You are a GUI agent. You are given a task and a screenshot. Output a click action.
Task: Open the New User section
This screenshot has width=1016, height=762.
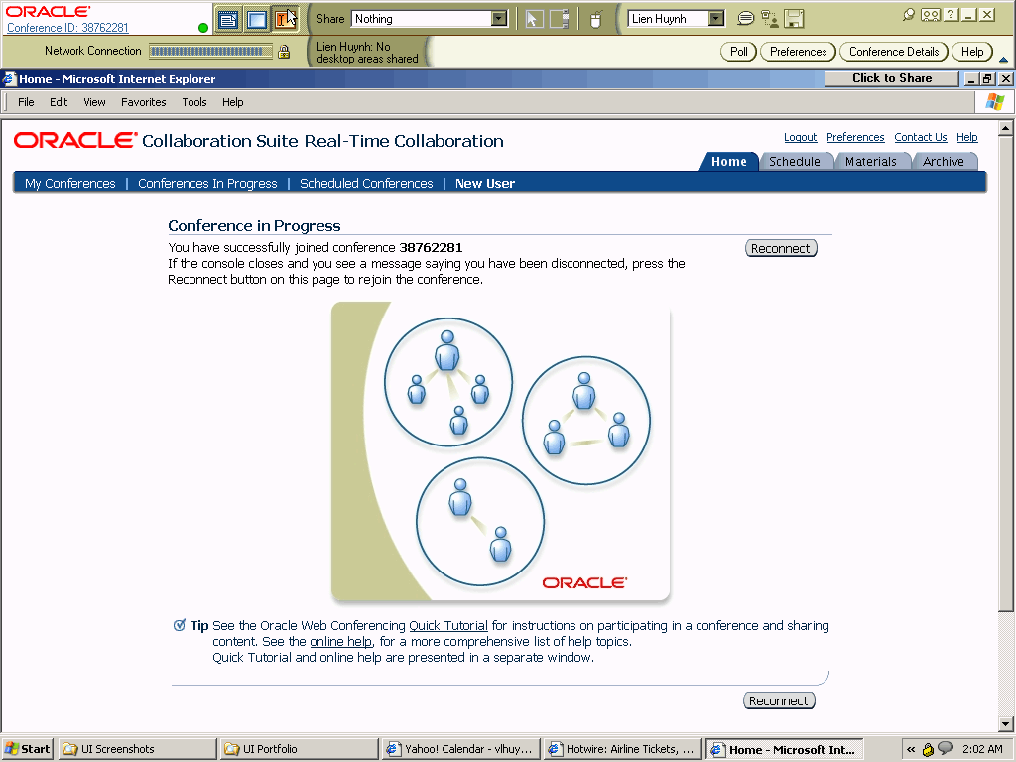pyautogui.click(x=485, y=184)
